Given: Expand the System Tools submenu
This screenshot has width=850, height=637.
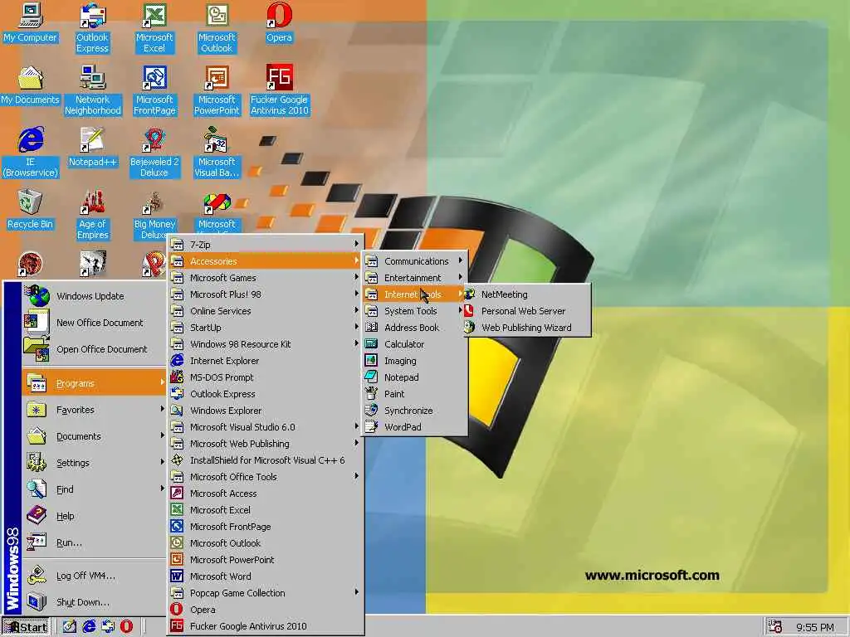Looking at the screenshot, I should point(415,311).
